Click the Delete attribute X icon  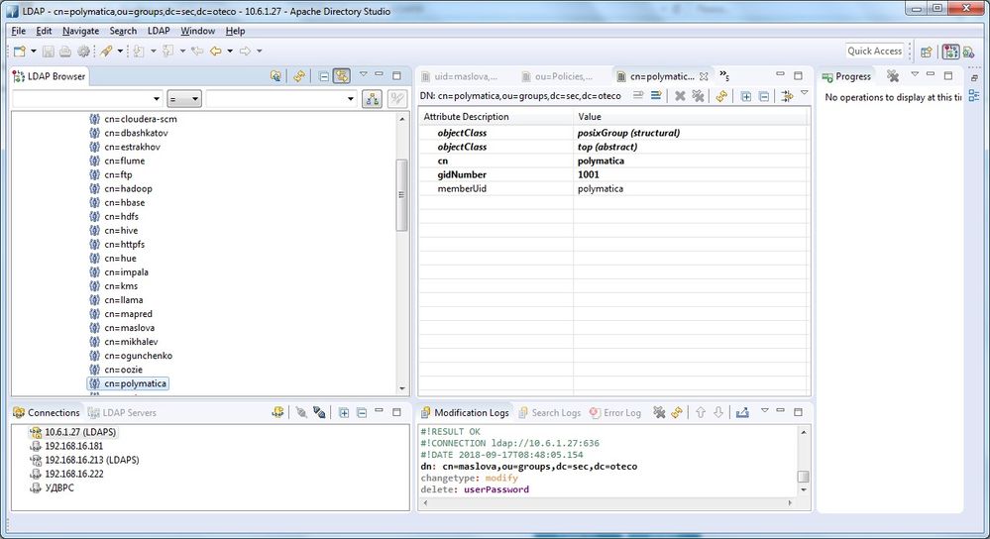click(x=680, y=96)
